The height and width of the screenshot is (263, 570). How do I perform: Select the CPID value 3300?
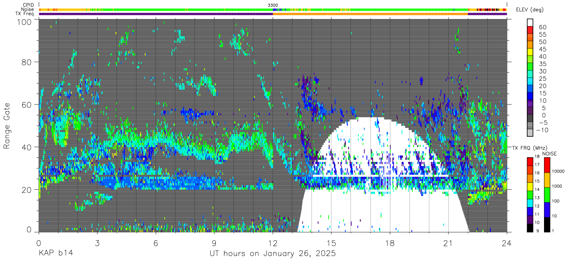point(273,5)
